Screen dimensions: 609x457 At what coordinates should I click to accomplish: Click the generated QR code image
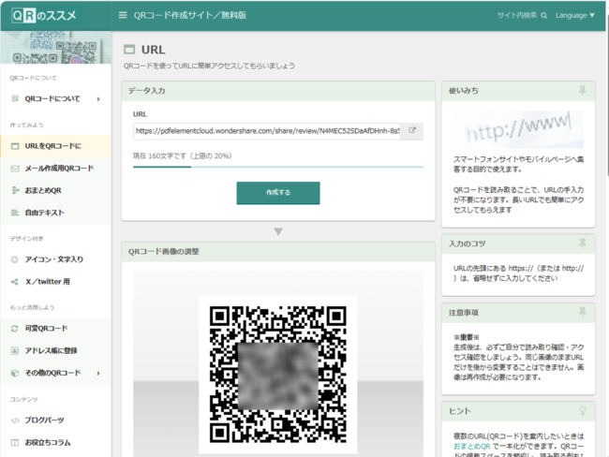point(278,375)
